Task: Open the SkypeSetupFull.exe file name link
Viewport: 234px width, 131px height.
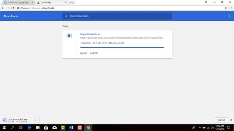Action: [90, 34]
